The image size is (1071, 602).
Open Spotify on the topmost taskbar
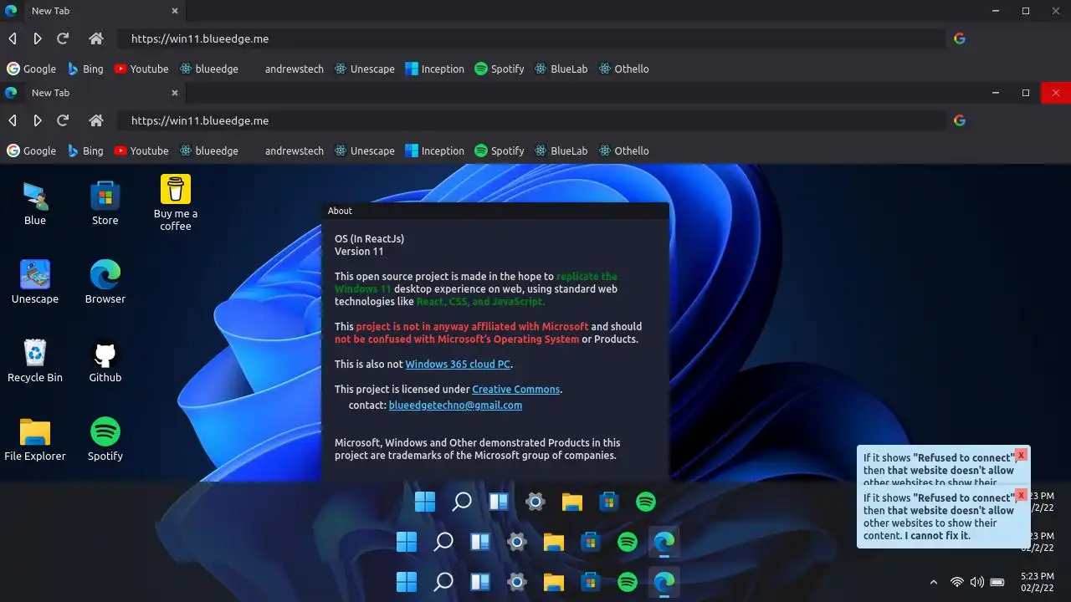click(646, 502)
